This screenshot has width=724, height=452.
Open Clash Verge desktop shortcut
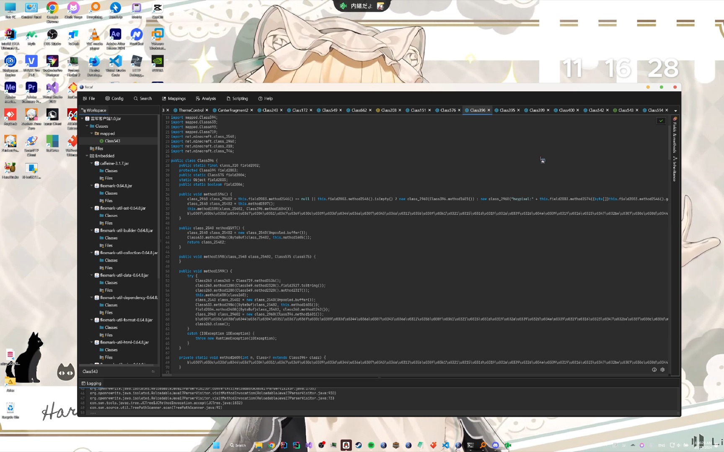point(73,10)
